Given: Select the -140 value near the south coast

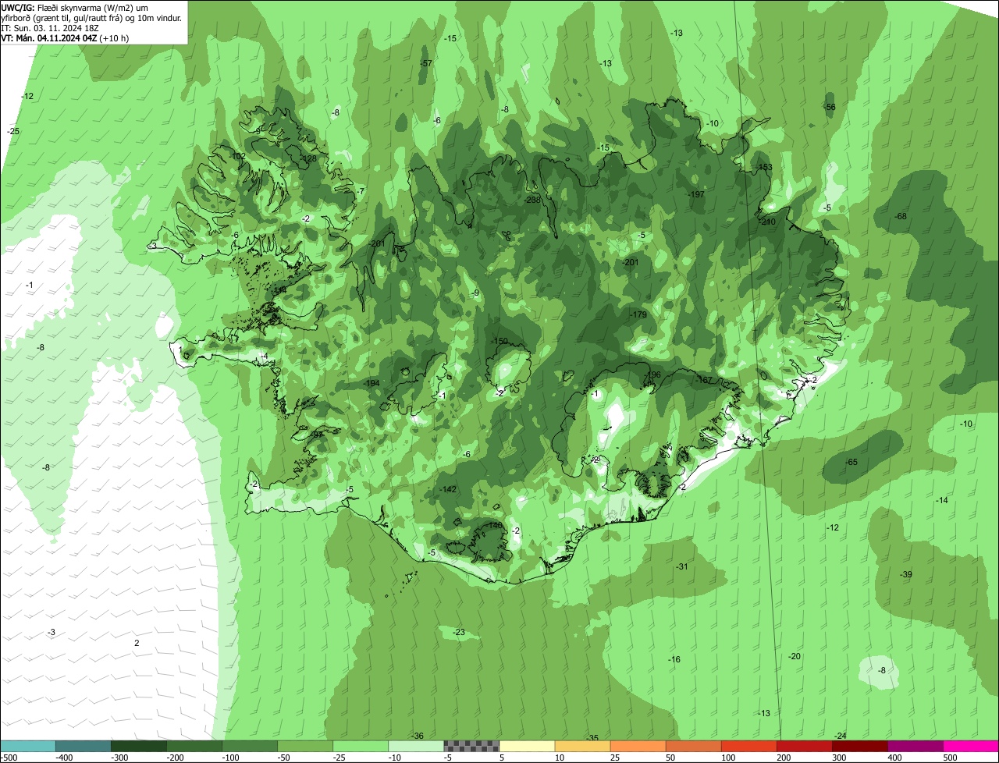Looking at the screenshot, I should (x=495, y=525).
